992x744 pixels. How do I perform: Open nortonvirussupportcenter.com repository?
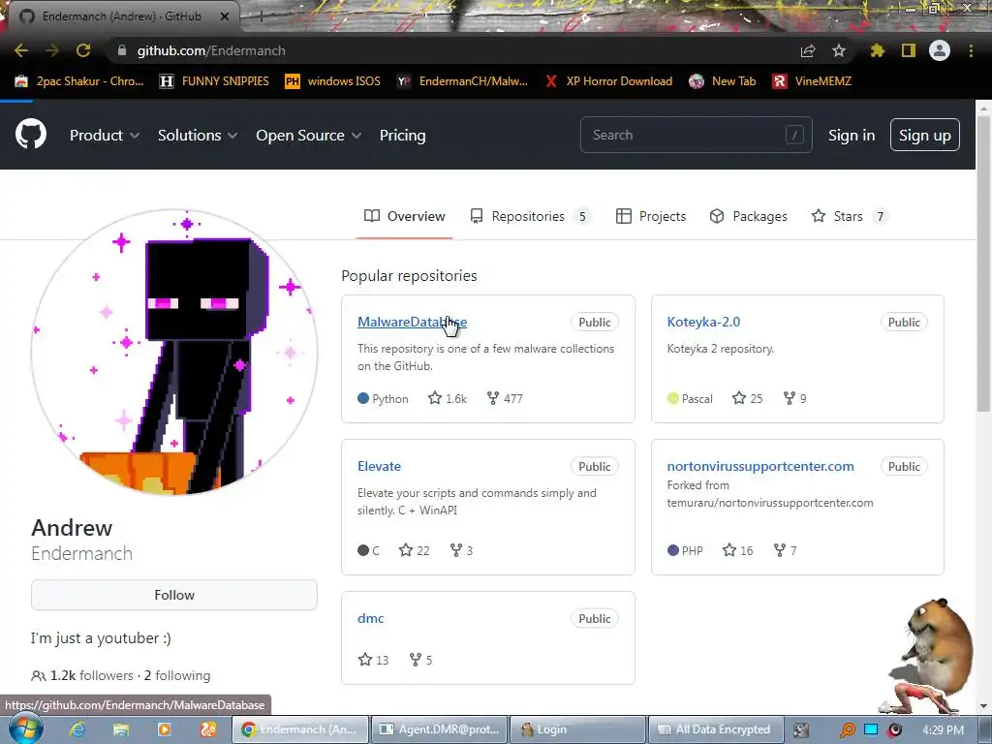(x=759, y=466)
